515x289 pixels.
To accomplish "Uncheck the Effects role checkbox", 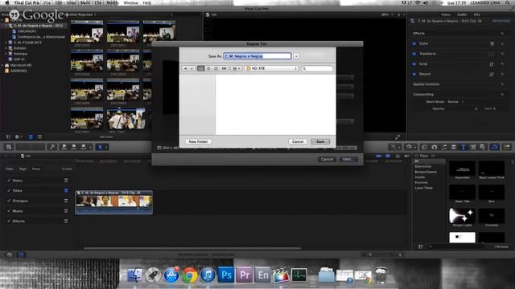I will click(x=9, y=222).
